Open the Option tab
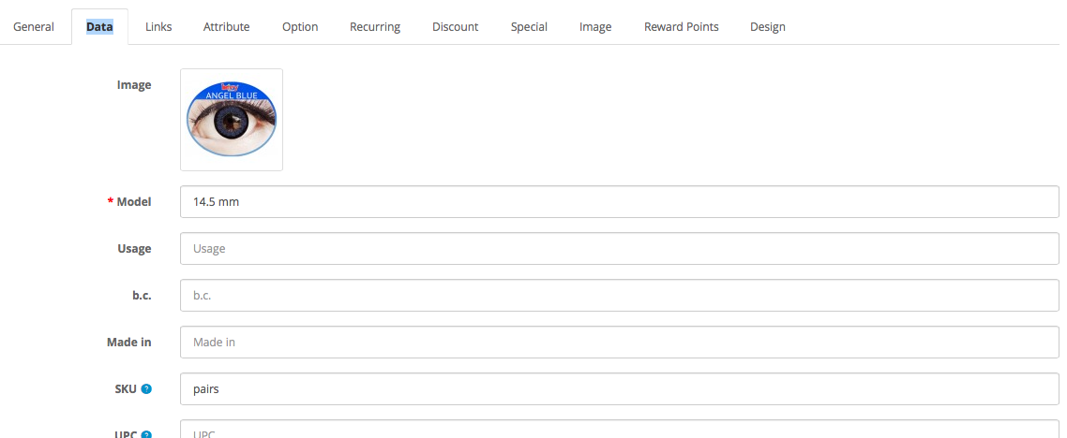 [x=300, y=27]
